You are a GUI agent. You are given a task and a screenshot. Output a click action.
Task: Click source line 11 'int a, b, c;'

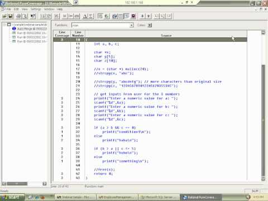coord(106,44)
